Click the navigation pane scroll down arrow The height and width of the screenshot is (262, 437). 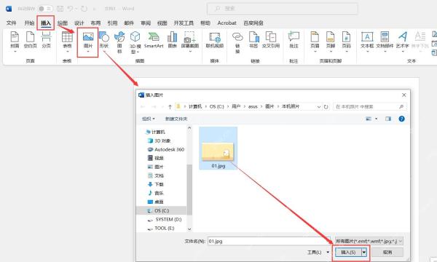[189, 229]
